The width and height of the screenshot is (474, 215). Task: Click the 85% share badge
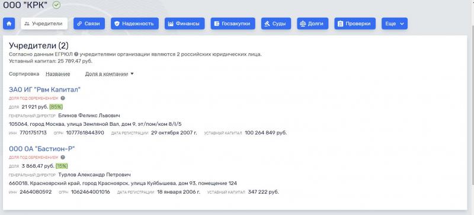(x=56, y=107)
